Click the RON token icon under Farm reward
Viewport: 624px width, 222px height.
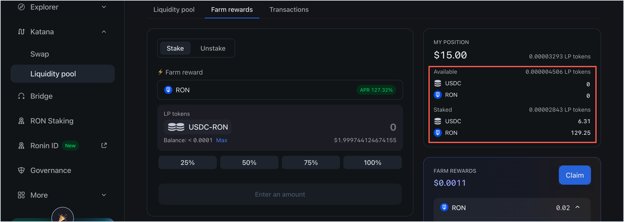(x=168, y=90)
